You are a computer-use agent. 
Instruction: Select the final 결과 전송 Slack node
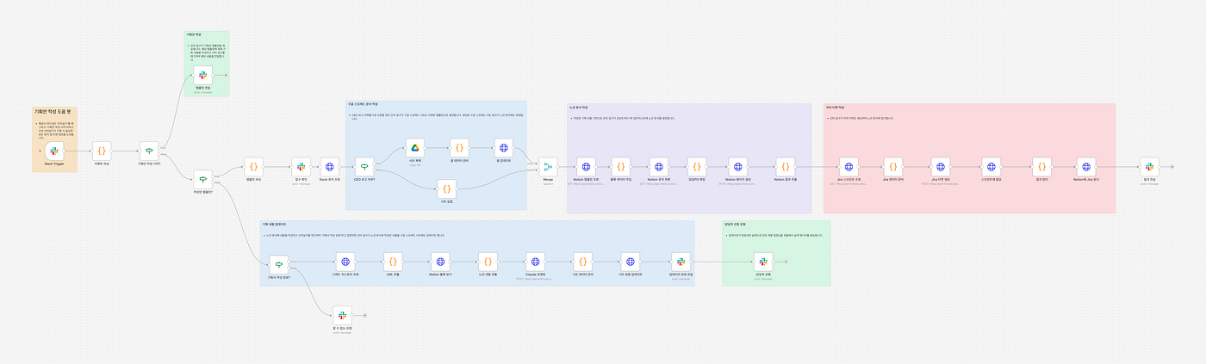(1149, 167)
